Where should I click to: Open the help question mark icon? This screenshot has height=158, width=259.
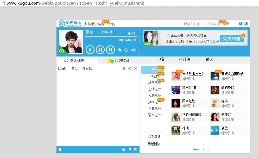[x=241, y=23]
